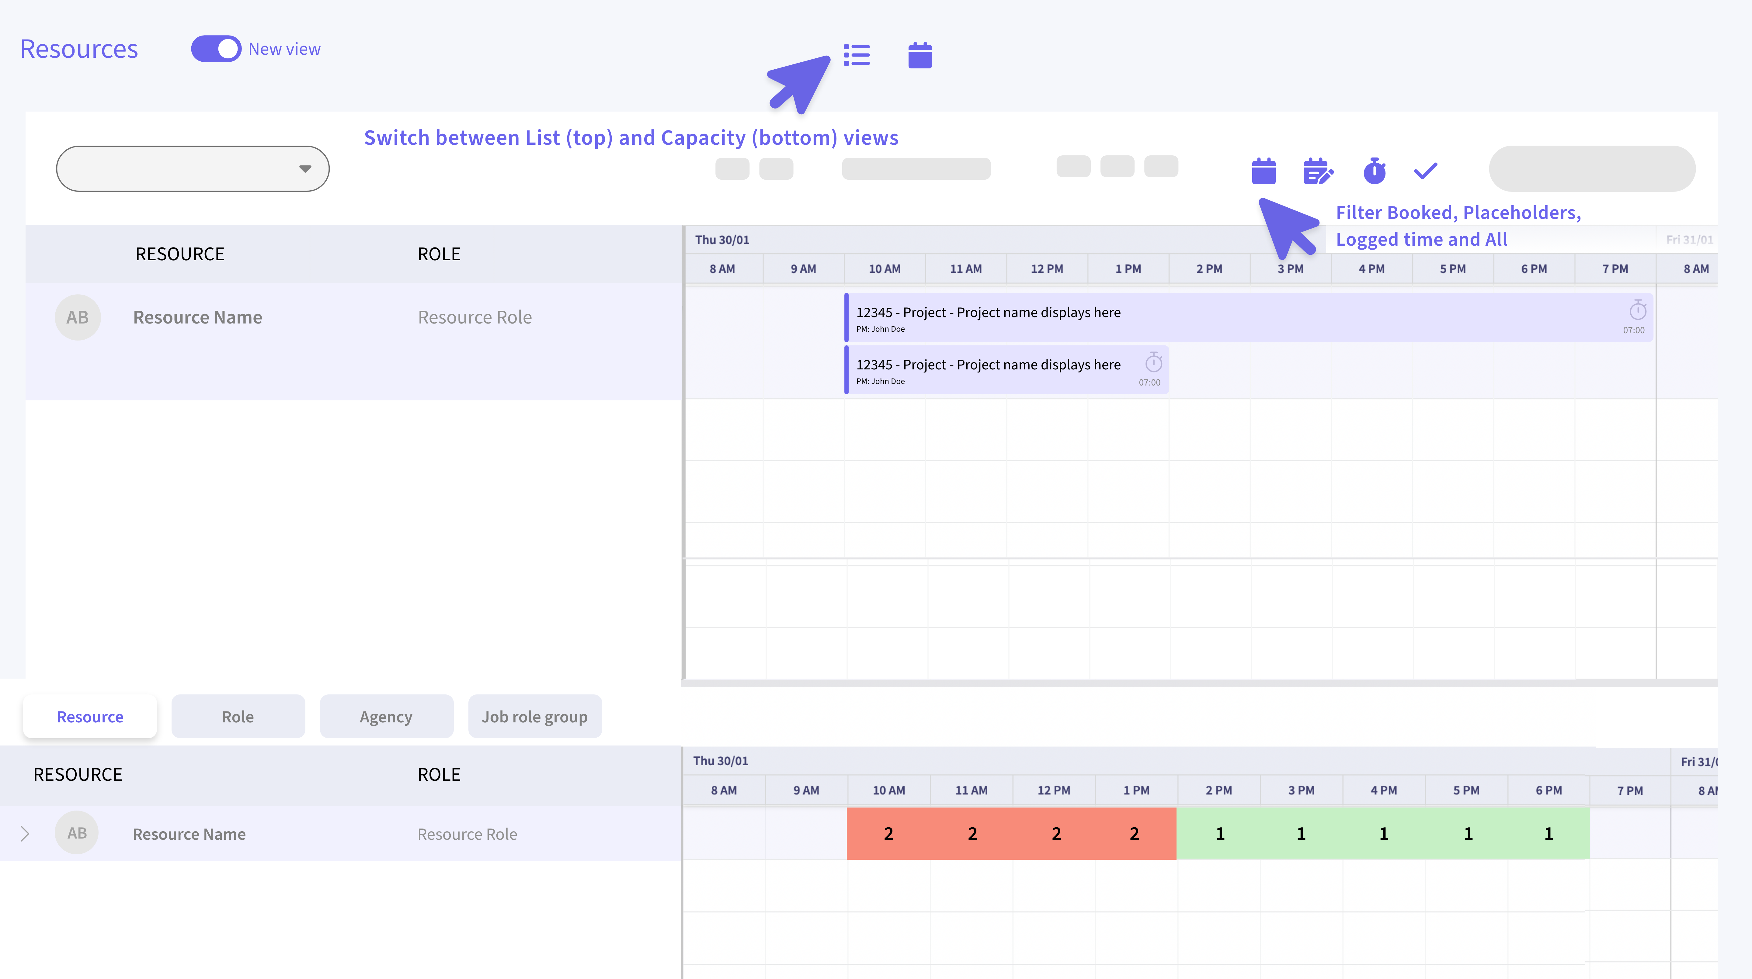Select the Role tab

pos(238,717)
